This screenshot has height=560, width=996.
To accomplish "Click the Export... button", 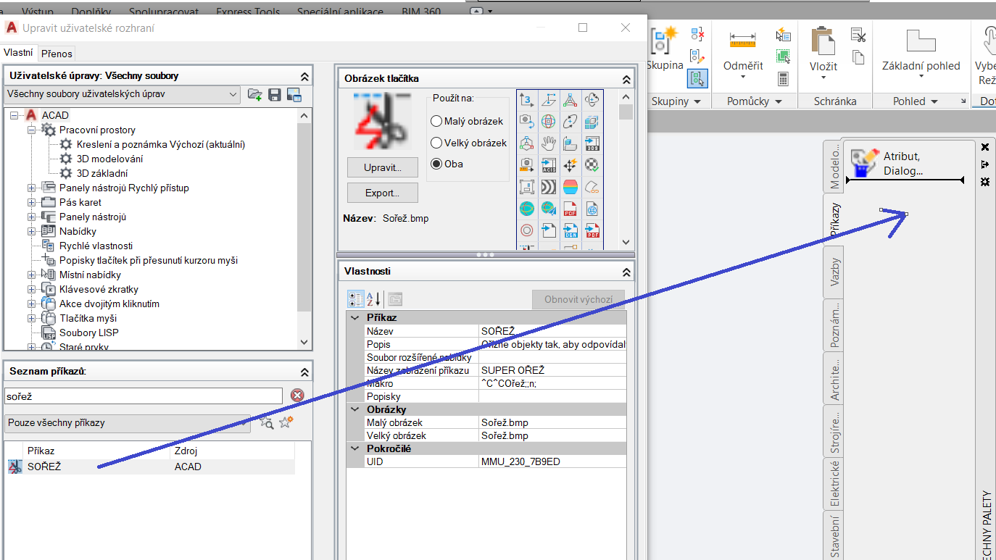I will [x=383, y=193].
